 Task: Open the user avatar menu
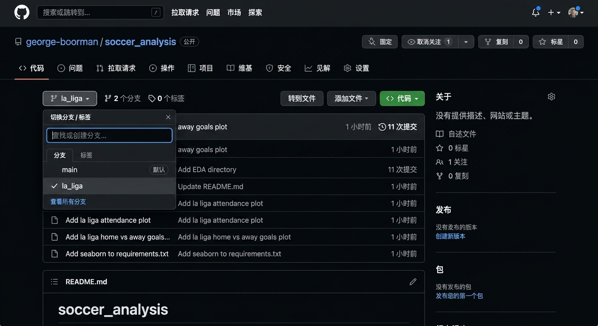tap(575, 12)
